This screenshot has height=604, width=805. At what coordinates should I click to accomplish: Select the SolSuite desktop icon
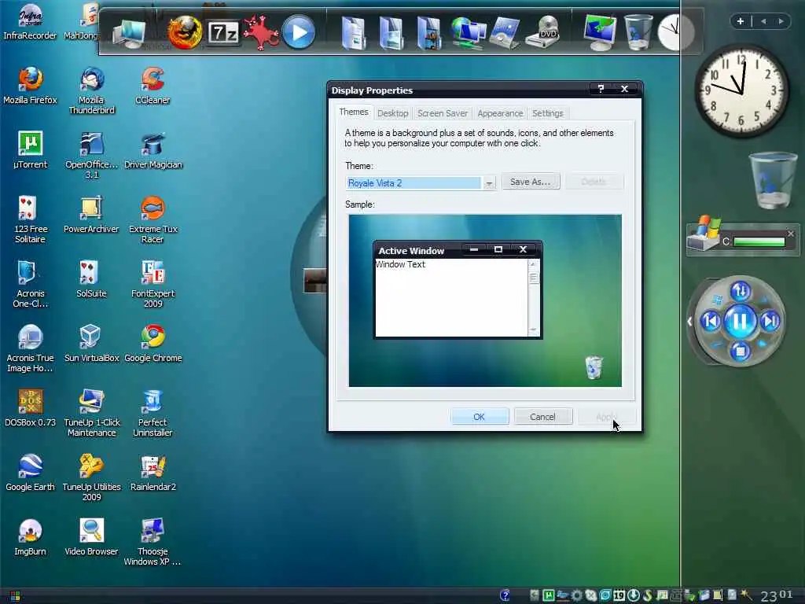coord(91,279)
